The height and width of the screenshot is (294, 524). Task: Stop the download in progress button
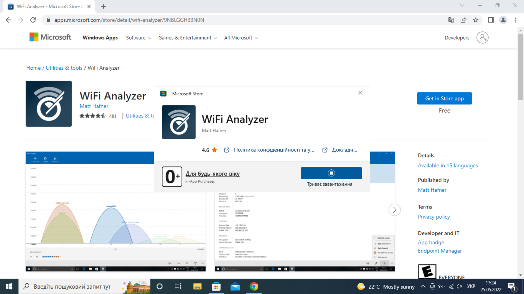tap(331, 173)
